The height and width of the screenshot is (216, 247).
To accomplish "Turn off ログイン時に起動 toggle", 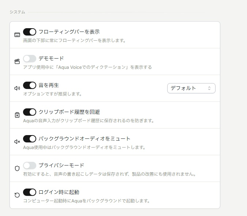I will (x=30, y=192).
